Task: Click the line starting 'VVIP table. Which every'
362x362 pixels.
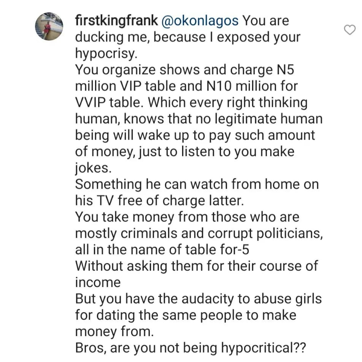Action: pyautogui.click(x=191, y=103)
